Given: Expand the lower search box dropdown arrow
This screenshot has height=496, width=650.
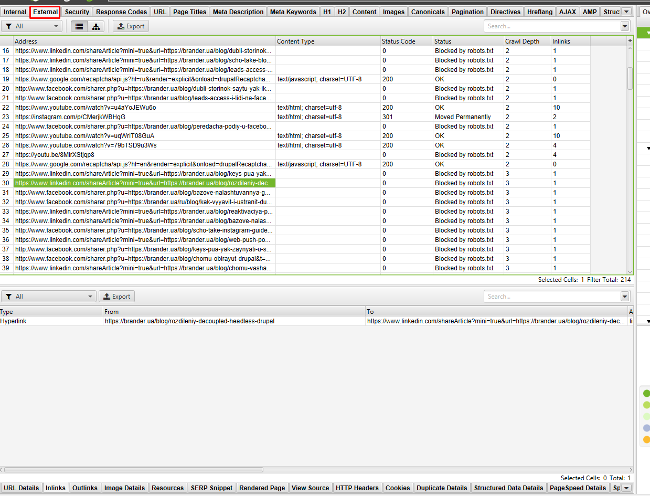Looking at the screenshot, I should [624, 297].
